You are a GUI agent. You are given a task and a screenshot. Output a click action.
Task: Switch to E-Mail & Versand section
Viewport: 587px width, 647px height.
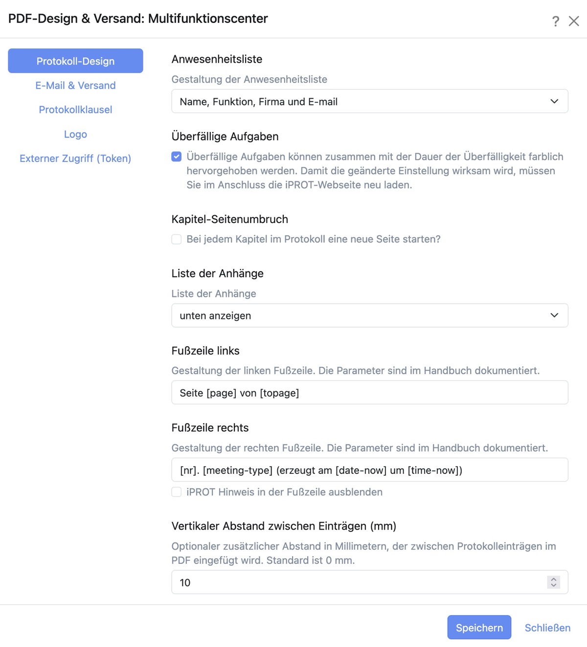(75, 85)
